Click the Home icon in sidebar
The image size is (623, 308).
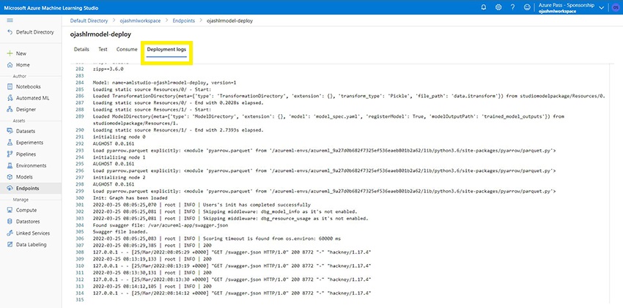click(x=10, y=65)
